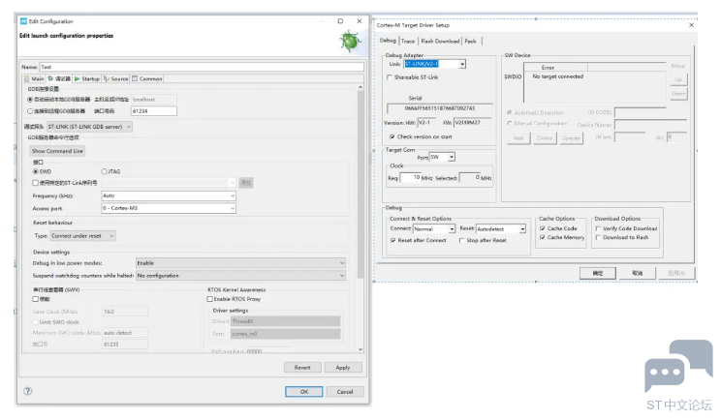Select the auto-start local GDB server radio button
The height and width of the screenshot is (420, 721).
click(x=30, y=99)
